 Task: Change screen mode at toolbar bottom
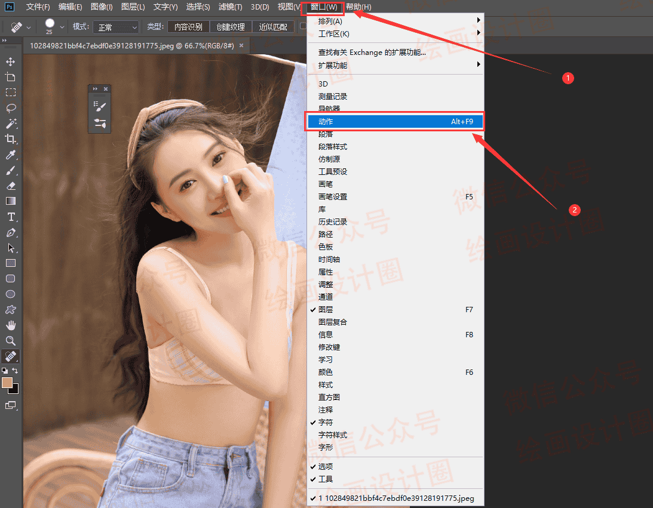[x=10, y=405]
